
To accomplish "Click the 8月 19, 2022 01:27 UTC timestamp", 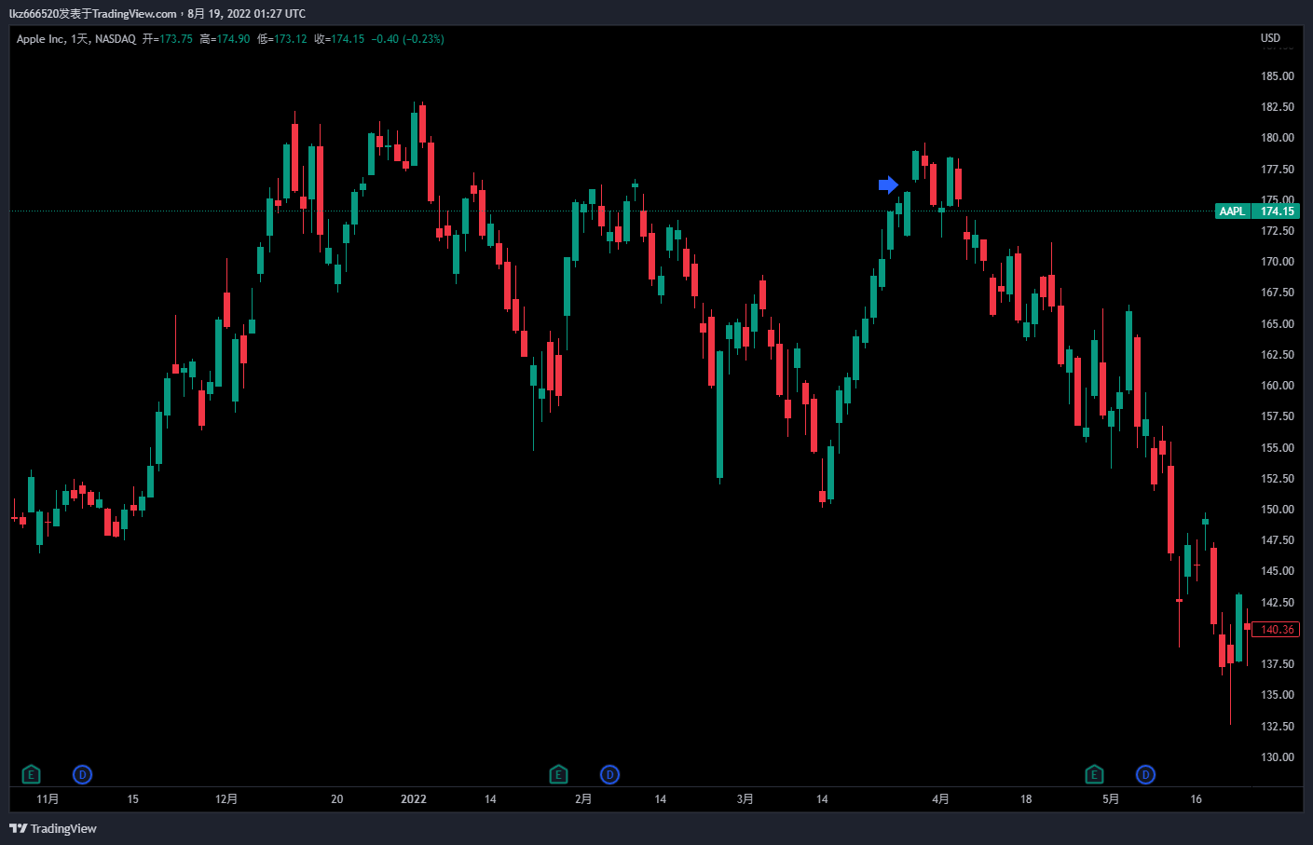I will point(246,14).
